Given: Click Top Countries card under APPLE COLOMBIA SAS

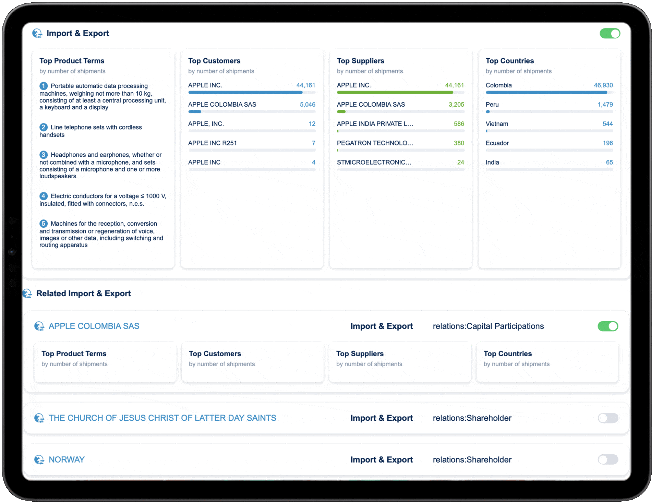Looking at the screenshot, I should [x=547, y=362].
